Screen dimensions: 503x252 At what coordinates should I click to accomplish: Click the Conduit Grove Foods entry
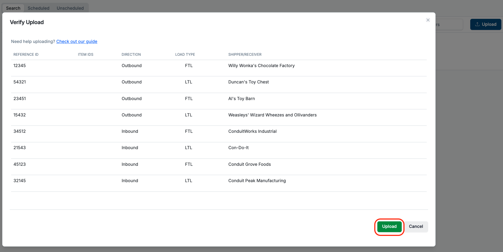pyautogui.click(x=249, y=164)
